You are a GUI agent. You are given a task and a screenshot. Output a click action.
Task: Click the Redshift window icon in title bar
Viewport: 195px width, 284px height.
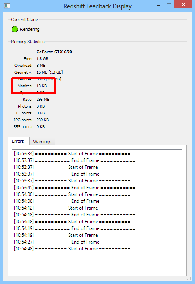coord(7,6)
